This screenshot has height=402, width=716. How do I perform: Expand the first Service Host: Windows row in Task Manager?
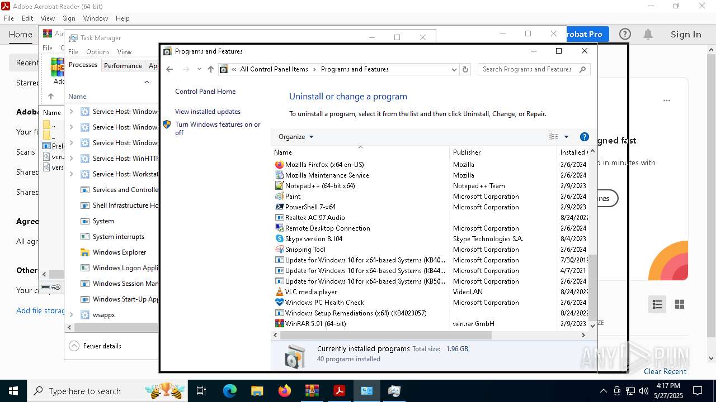pos(71,112)
